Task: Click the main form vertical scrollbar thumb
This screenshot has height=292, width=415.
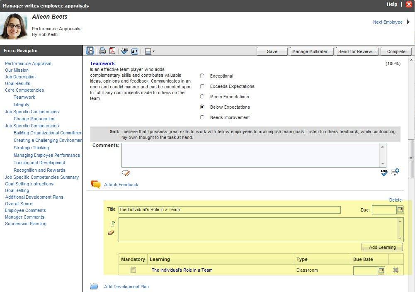Action: [x=411, y=158]
